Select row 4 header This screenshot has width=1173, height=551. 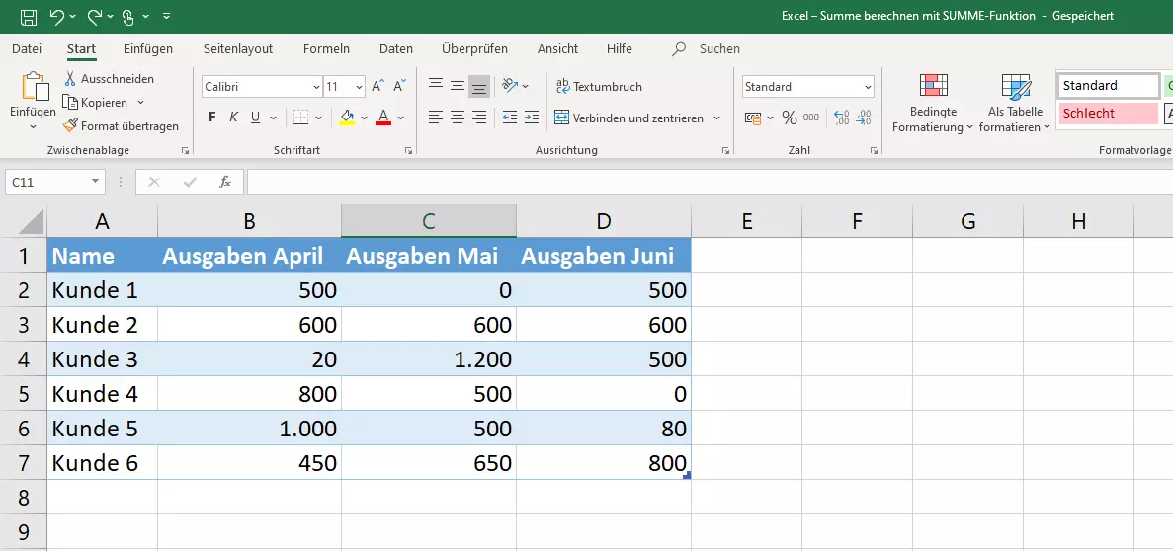click(23, 358)
